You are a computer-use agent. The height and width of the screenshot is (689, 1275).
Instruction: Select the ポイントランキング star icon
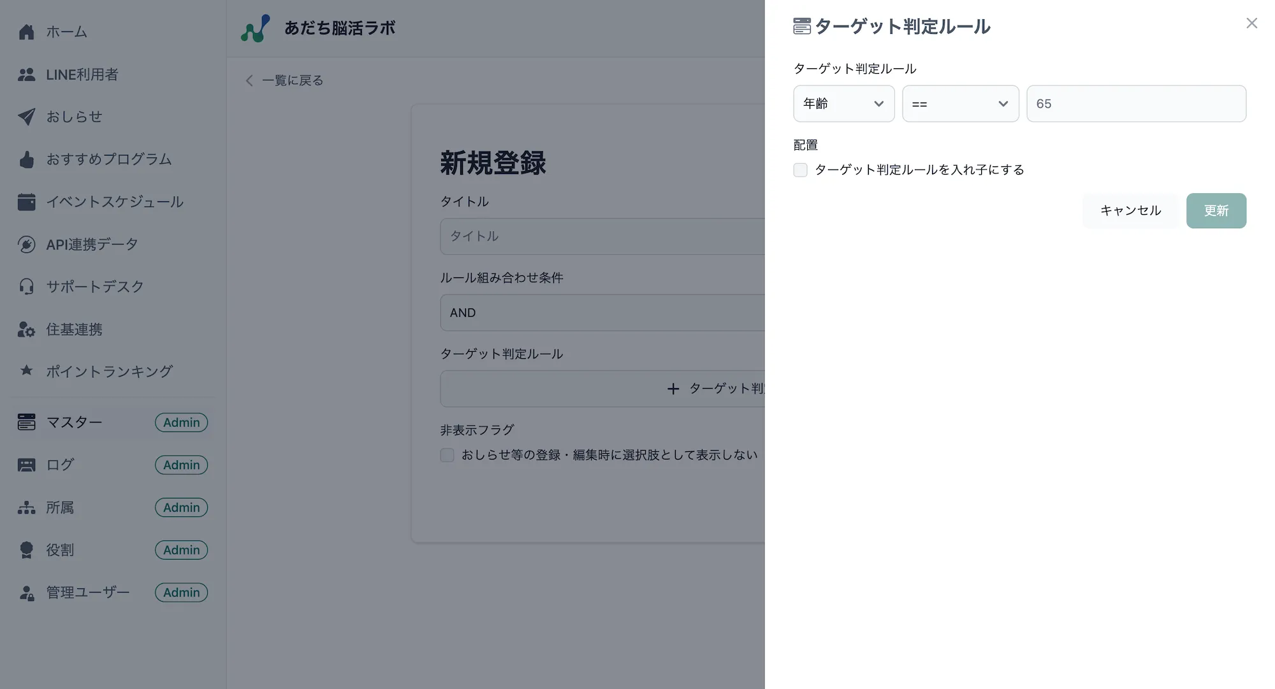[x=27, y=371]
